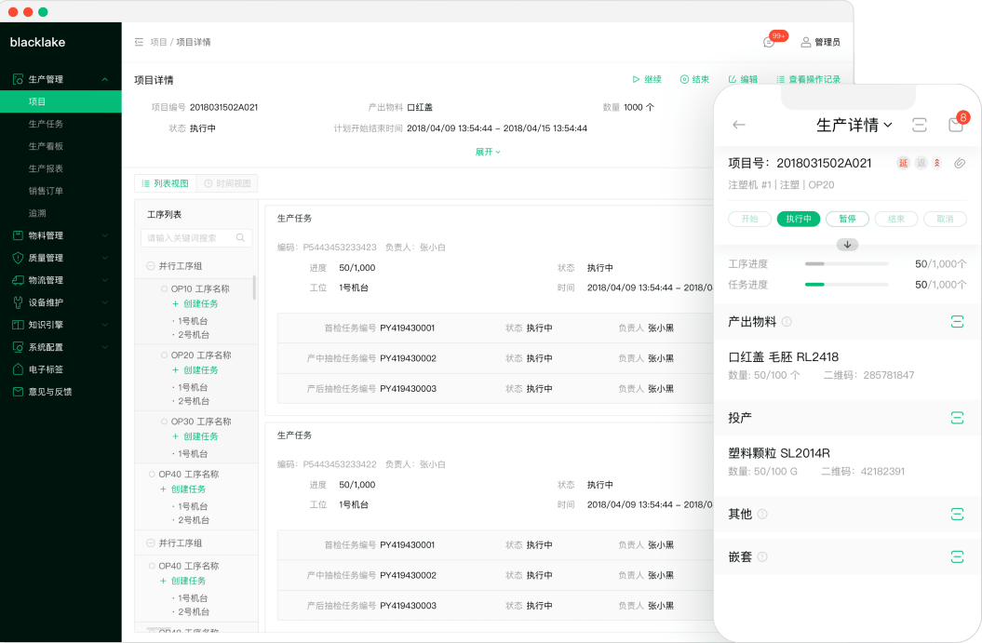
Task: Click the 编辑 button
Action: pos(743,79)
